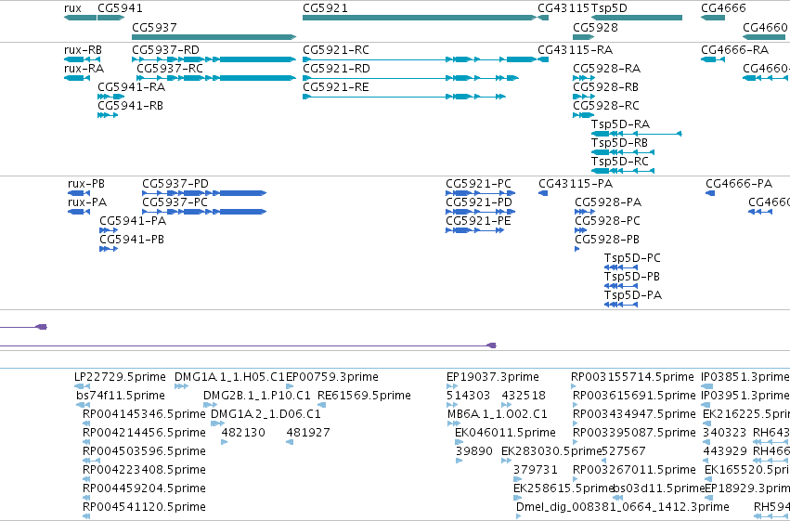Select the rux gene label
This screenshot has height=521, width=790.
(x=72, y=8)
